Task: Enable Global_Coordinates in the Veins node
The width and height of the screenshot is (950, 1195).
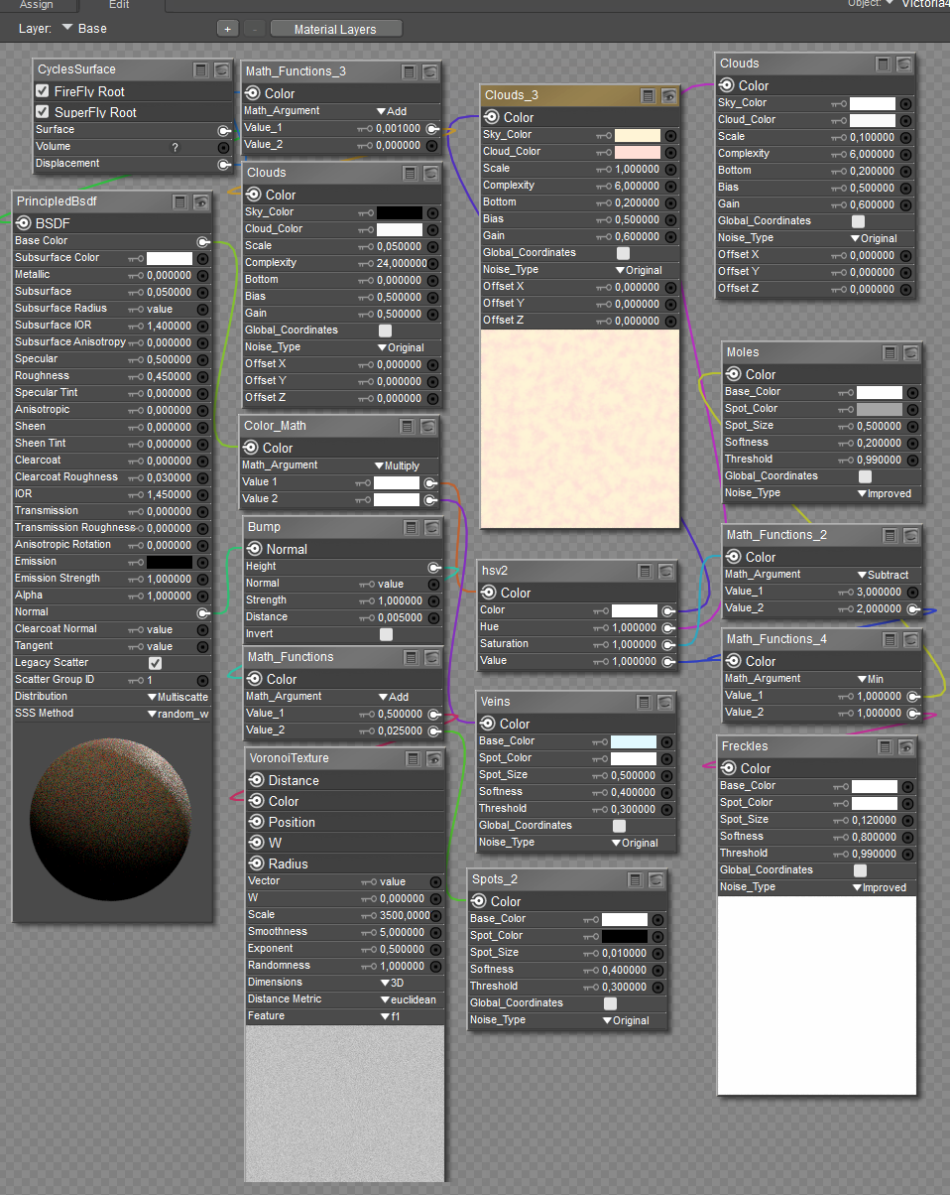Action: (619, 826)
